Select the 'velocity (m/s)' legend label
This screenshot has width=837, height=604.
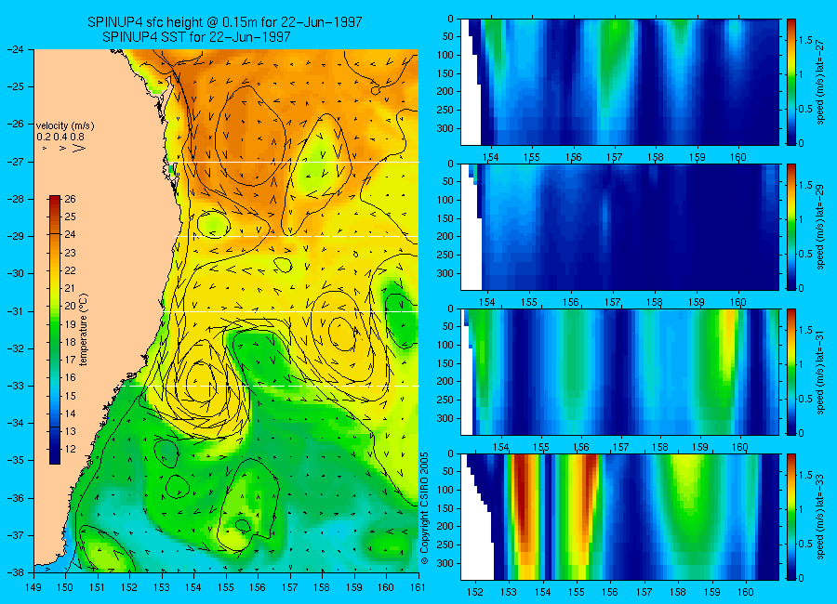65,126
